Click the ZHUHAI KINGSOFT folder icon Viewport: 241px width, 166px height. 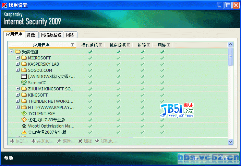[x=24, y=89]
